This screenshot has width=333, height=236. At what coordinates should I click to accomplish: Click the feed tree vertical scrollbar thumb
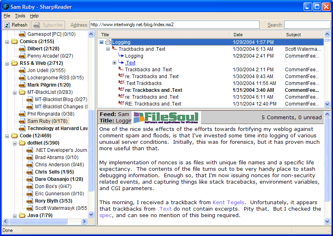91,150
